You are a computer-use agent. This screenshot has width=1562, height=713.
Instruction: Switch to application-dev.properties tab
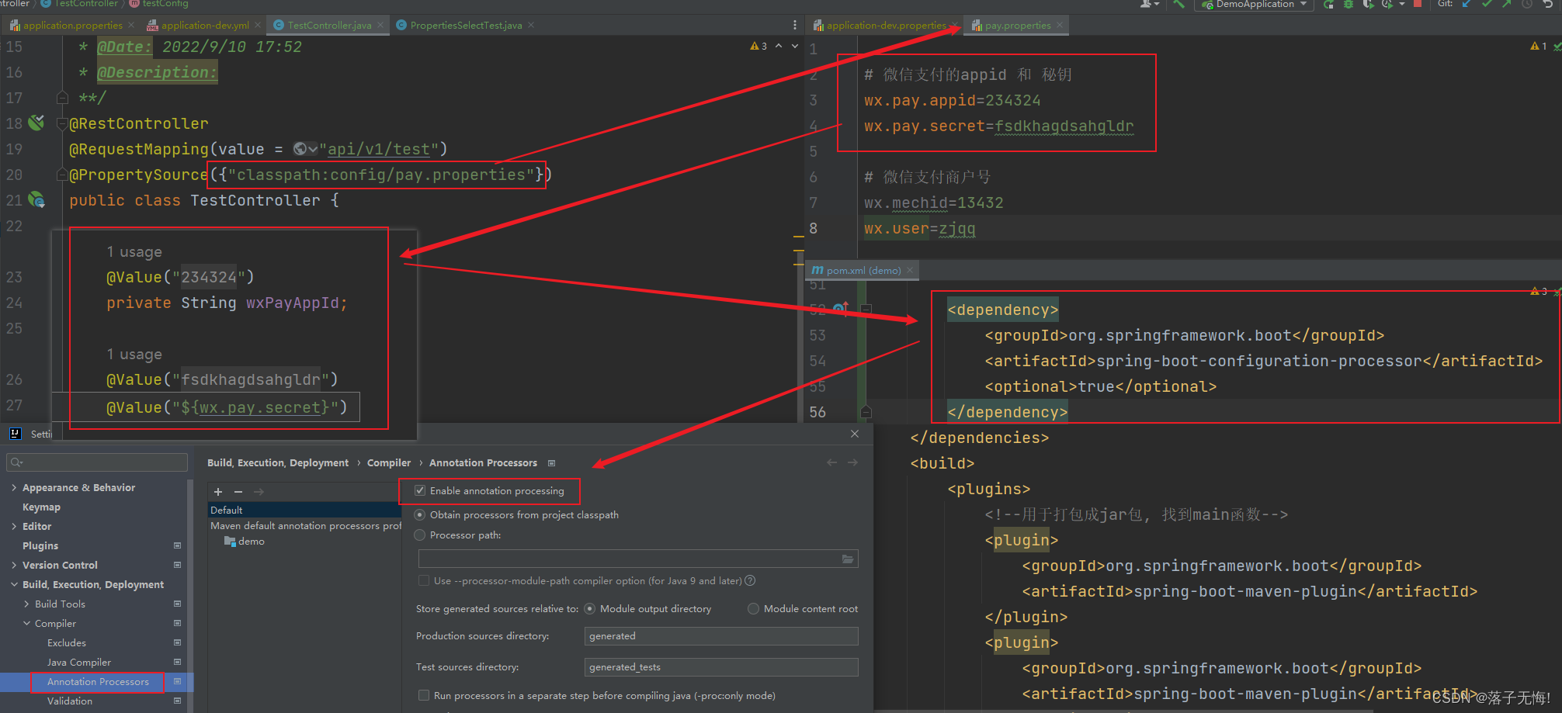click(886, 25)
